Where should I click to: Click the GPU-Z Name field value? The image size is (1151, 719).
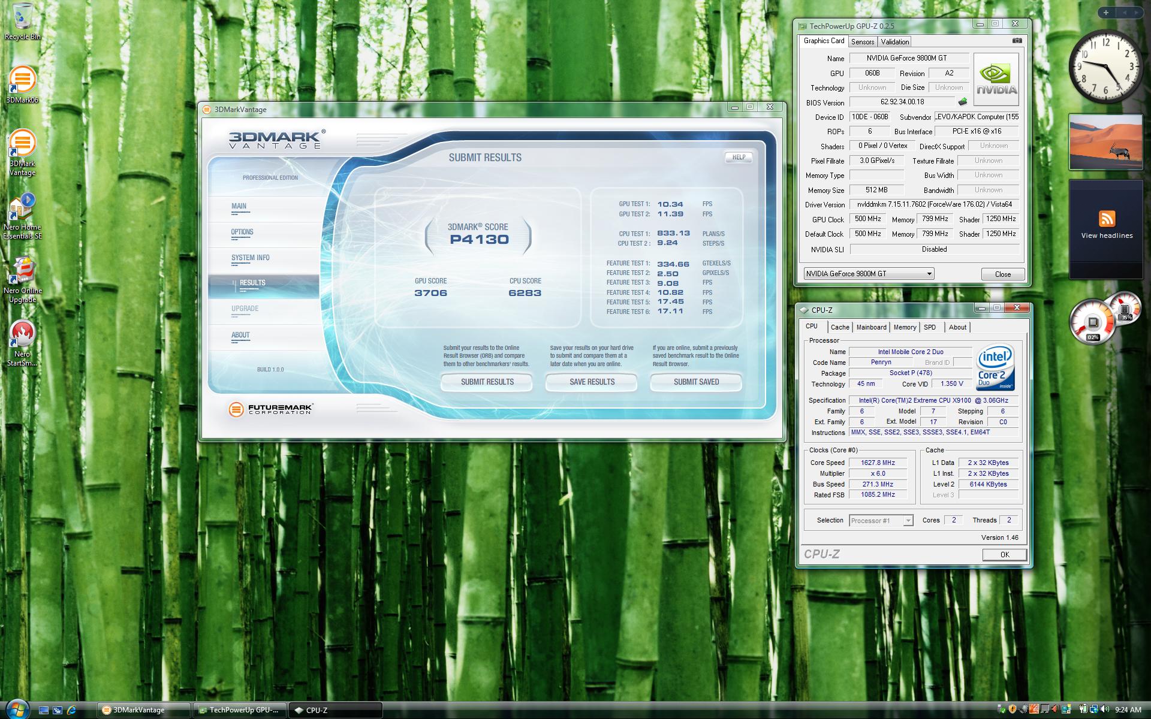(x=909, y=58)
